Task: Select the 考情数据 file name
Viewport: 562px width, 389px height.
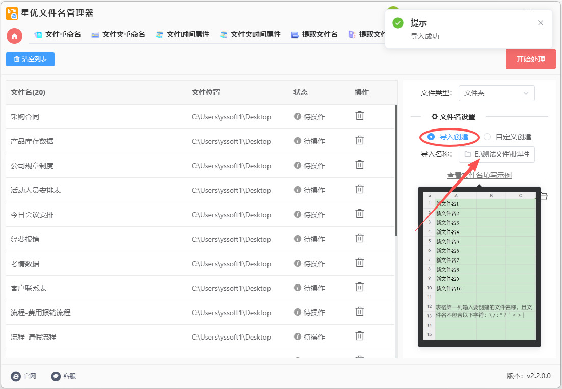Action: click(x=25, y=264)
